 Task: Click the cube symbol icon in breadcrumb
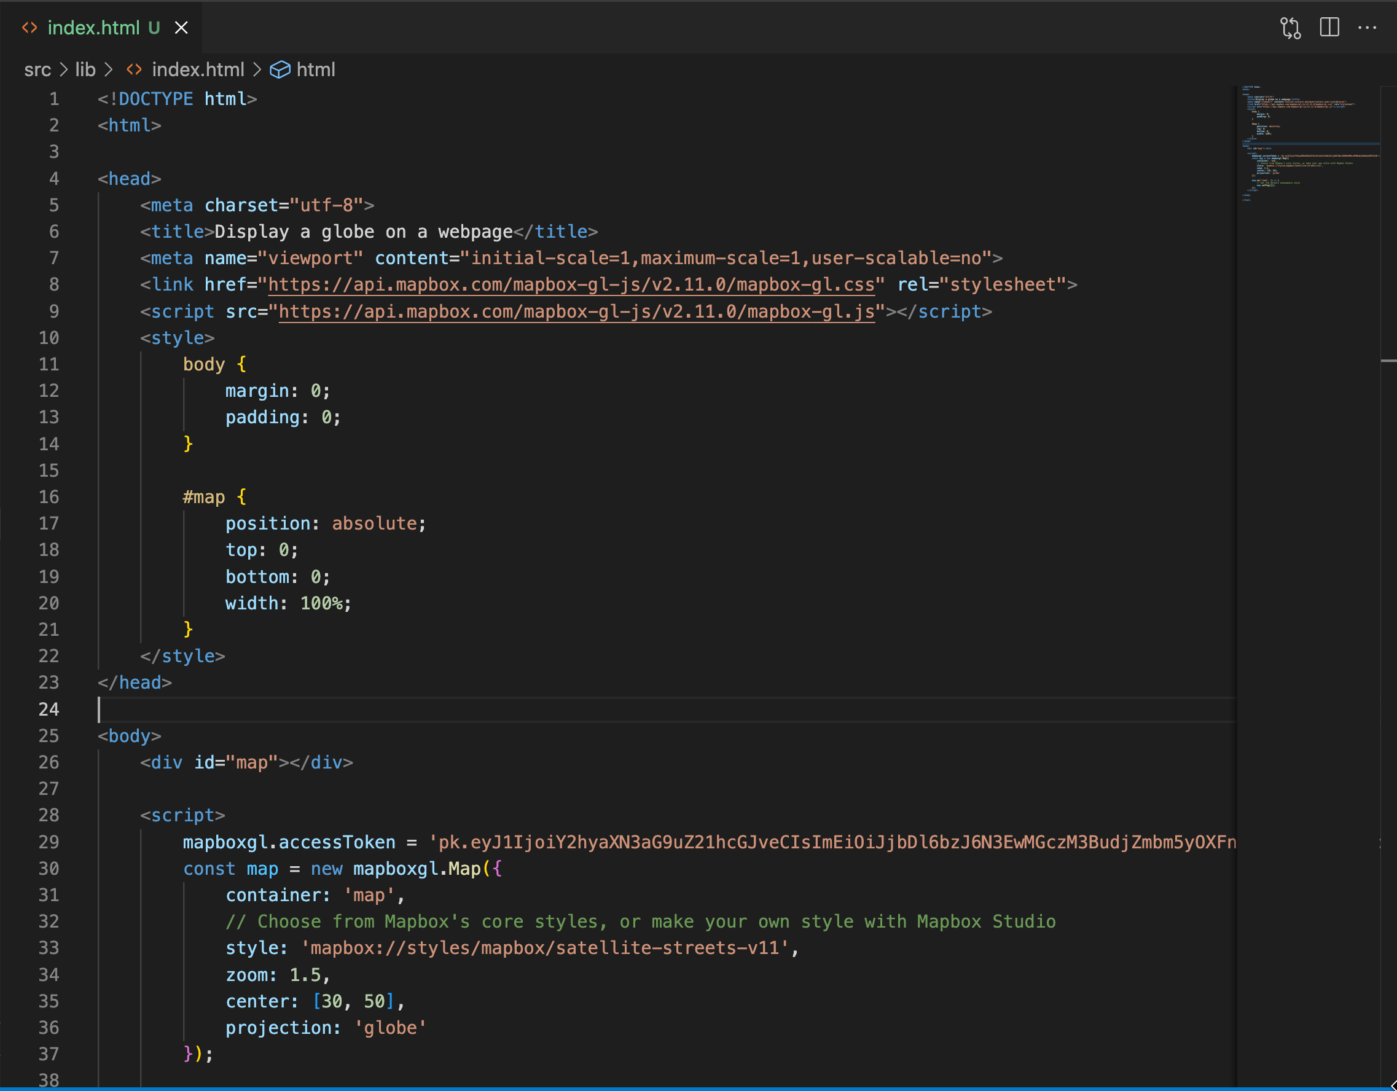[280, 69]
